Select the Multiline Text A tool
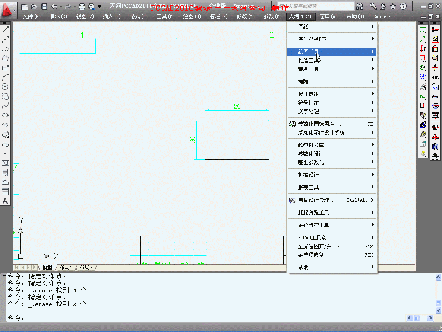Viewport: 442px width, 332px height. [x=5, y=201]
